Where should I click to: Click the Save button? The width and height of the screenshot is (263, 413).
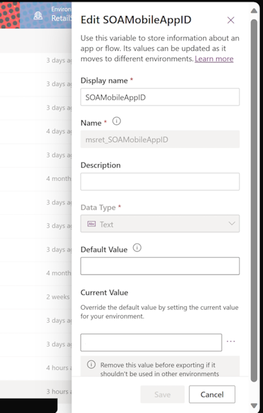tap(162, 394)
